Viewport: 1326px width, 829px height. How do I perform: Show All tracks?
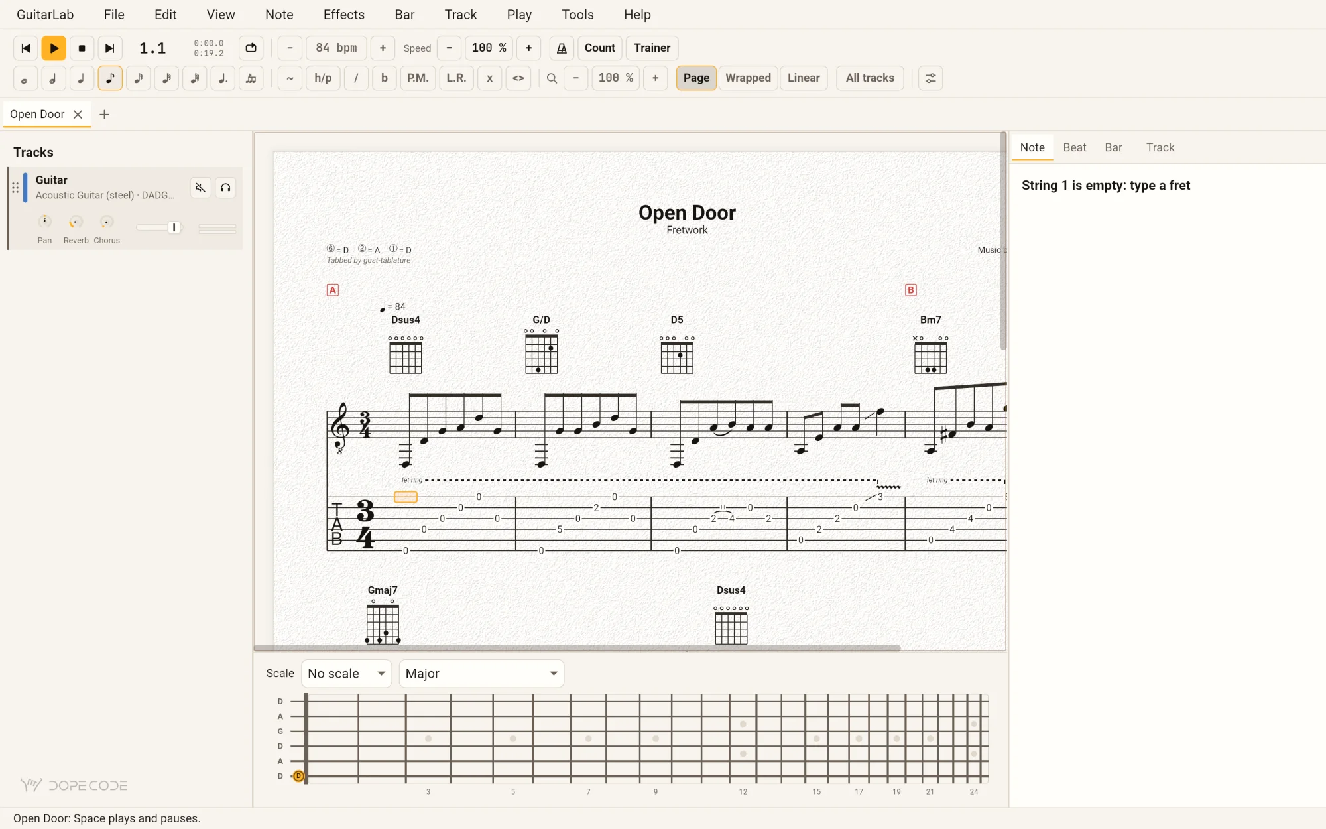tap(870, 78)
